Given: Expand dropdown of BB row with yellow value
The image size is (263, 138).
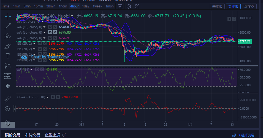Looking at the screenshot, I should coord(34,60).
